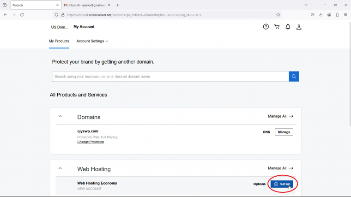Reload the page with the refresh icon

(x=22, y=15)
